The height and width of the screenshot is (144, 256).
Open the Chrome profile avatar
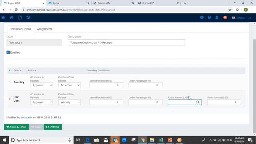tap(246, 10)
